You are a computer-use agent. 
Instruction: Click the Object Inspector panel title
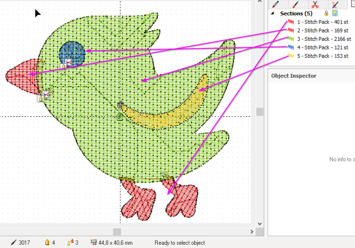pyautogui.click(x=294, y=76)
